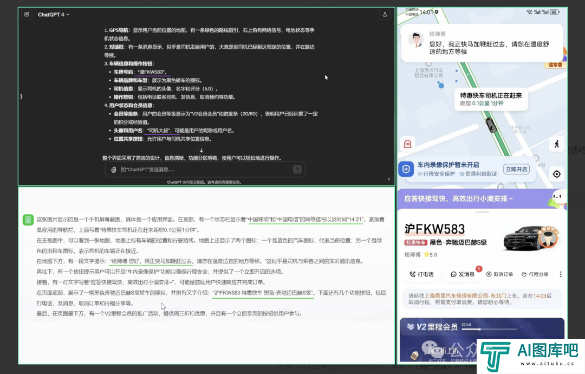Screen dimensions: 585x374
Task: Click the 1. GPS导航 list item
Action: [209, 34]
